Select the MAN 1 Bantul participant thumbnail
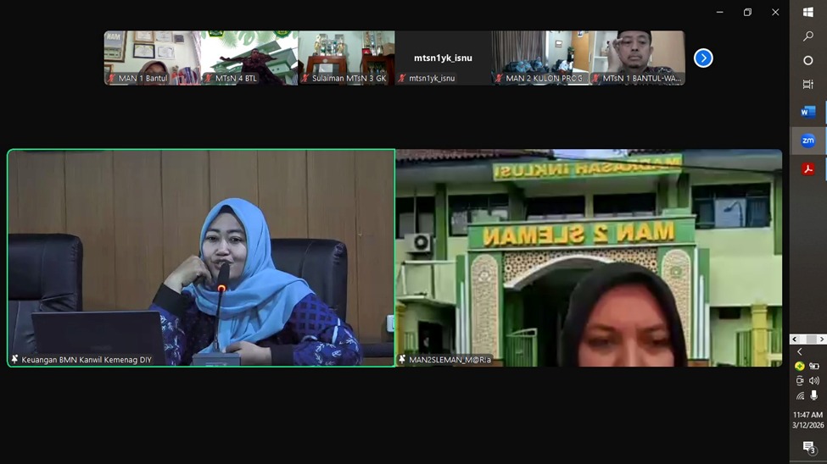The image size is (827, 464). click(152, 58)
